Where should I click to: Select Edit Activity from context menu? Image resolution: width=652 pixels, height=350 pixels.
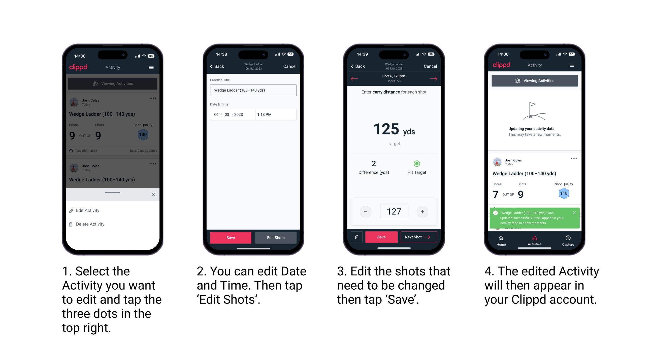(88, 211)
